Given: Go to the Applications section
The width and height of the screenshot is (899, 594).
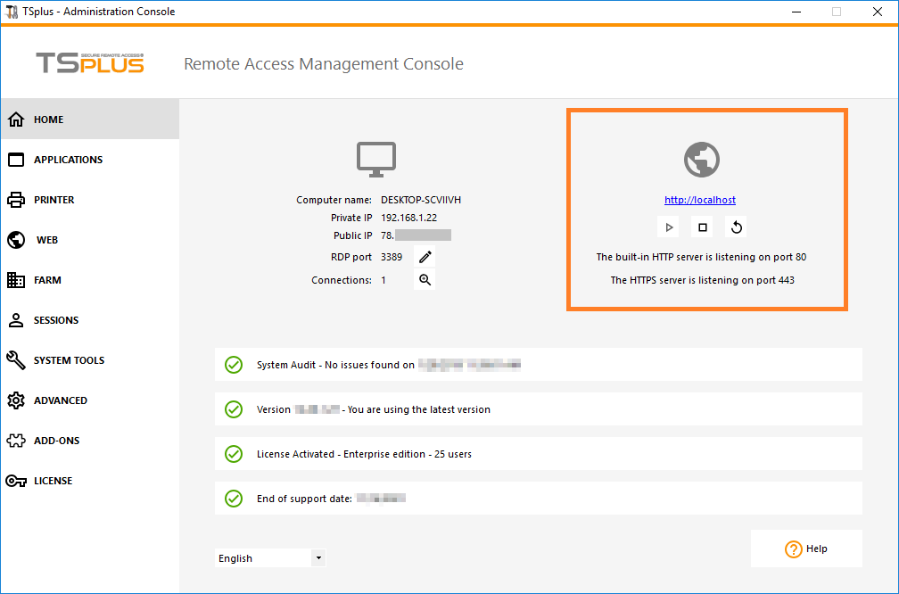Looking at the screenshot, I should pos(68,160).
